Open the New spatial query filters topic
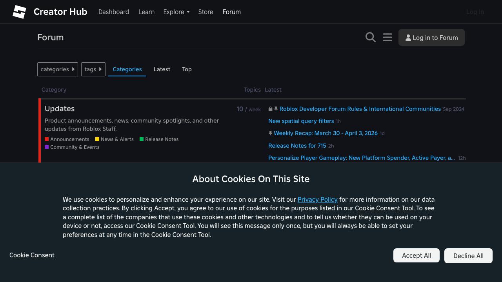 click(301, 121)
